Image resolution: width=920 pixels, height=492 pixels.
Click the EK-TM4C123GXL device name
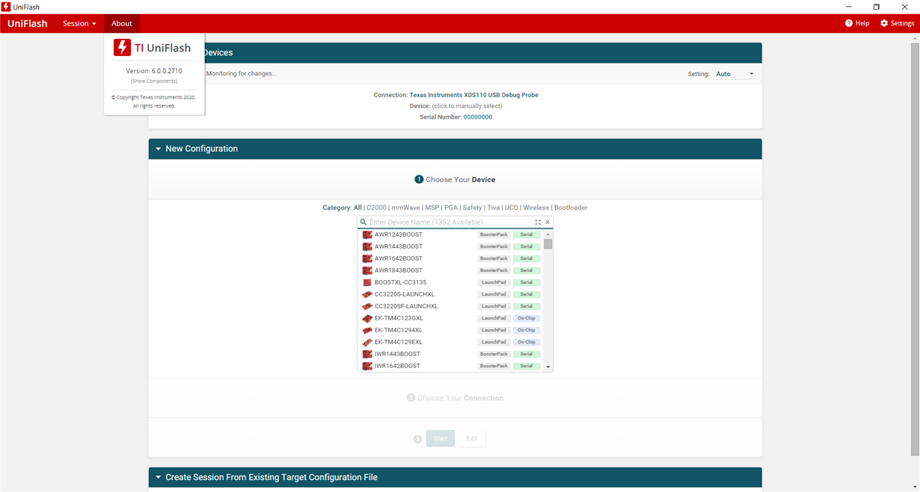(x=399, y=318)
